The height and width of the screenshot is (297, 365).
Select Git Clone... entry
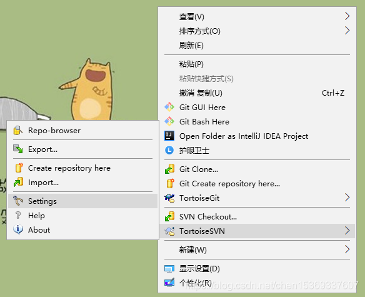coord(257,169)
